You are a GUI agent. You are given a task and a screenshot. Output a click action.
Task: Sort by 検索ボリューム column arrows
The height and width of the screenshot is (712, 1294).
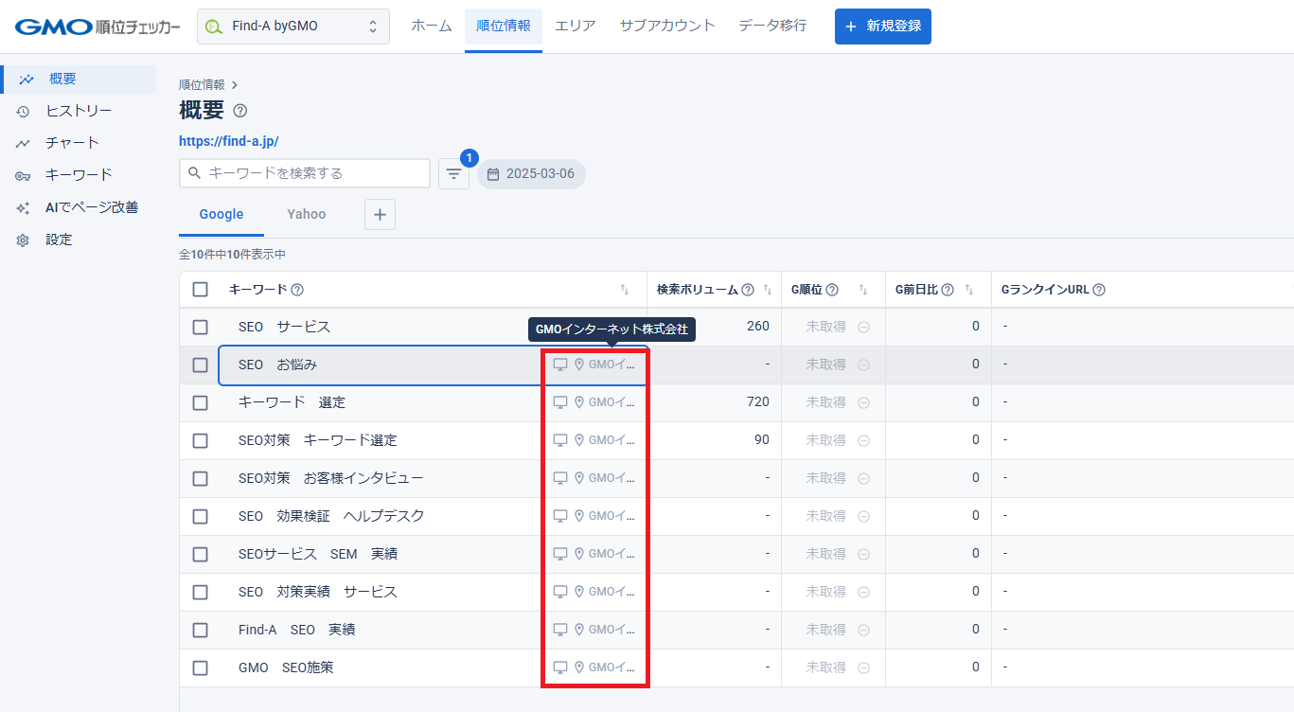coord(768,290)
